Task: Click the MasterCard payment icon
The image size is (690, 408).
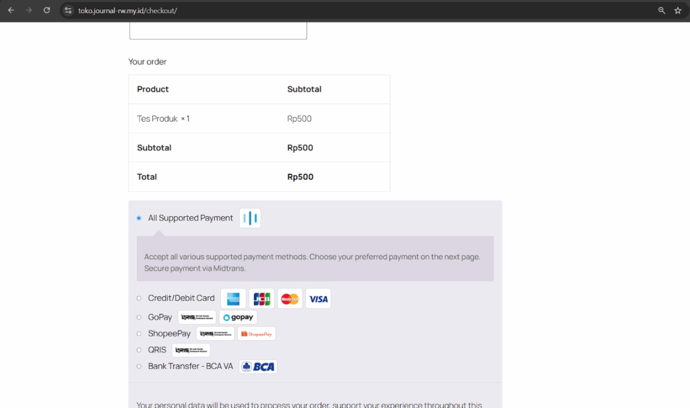Action: (289, 298)
